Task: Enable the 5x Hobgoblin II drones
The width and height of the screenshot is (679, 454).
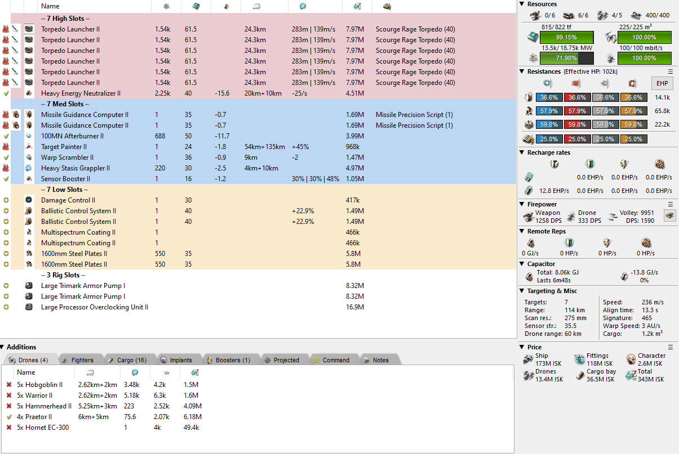Action: coord(9,385)
